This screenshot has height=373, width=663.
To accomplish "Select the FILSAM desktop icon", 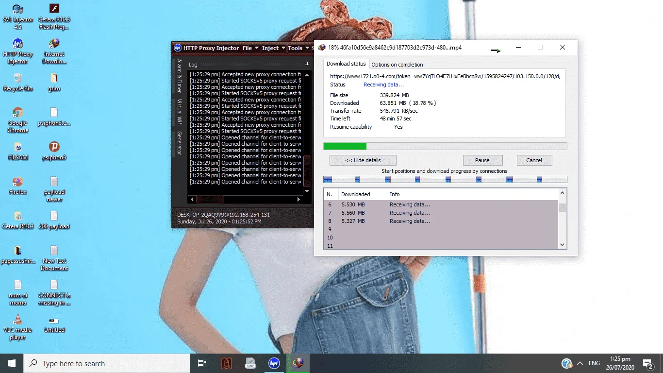I will coord(18,151).
